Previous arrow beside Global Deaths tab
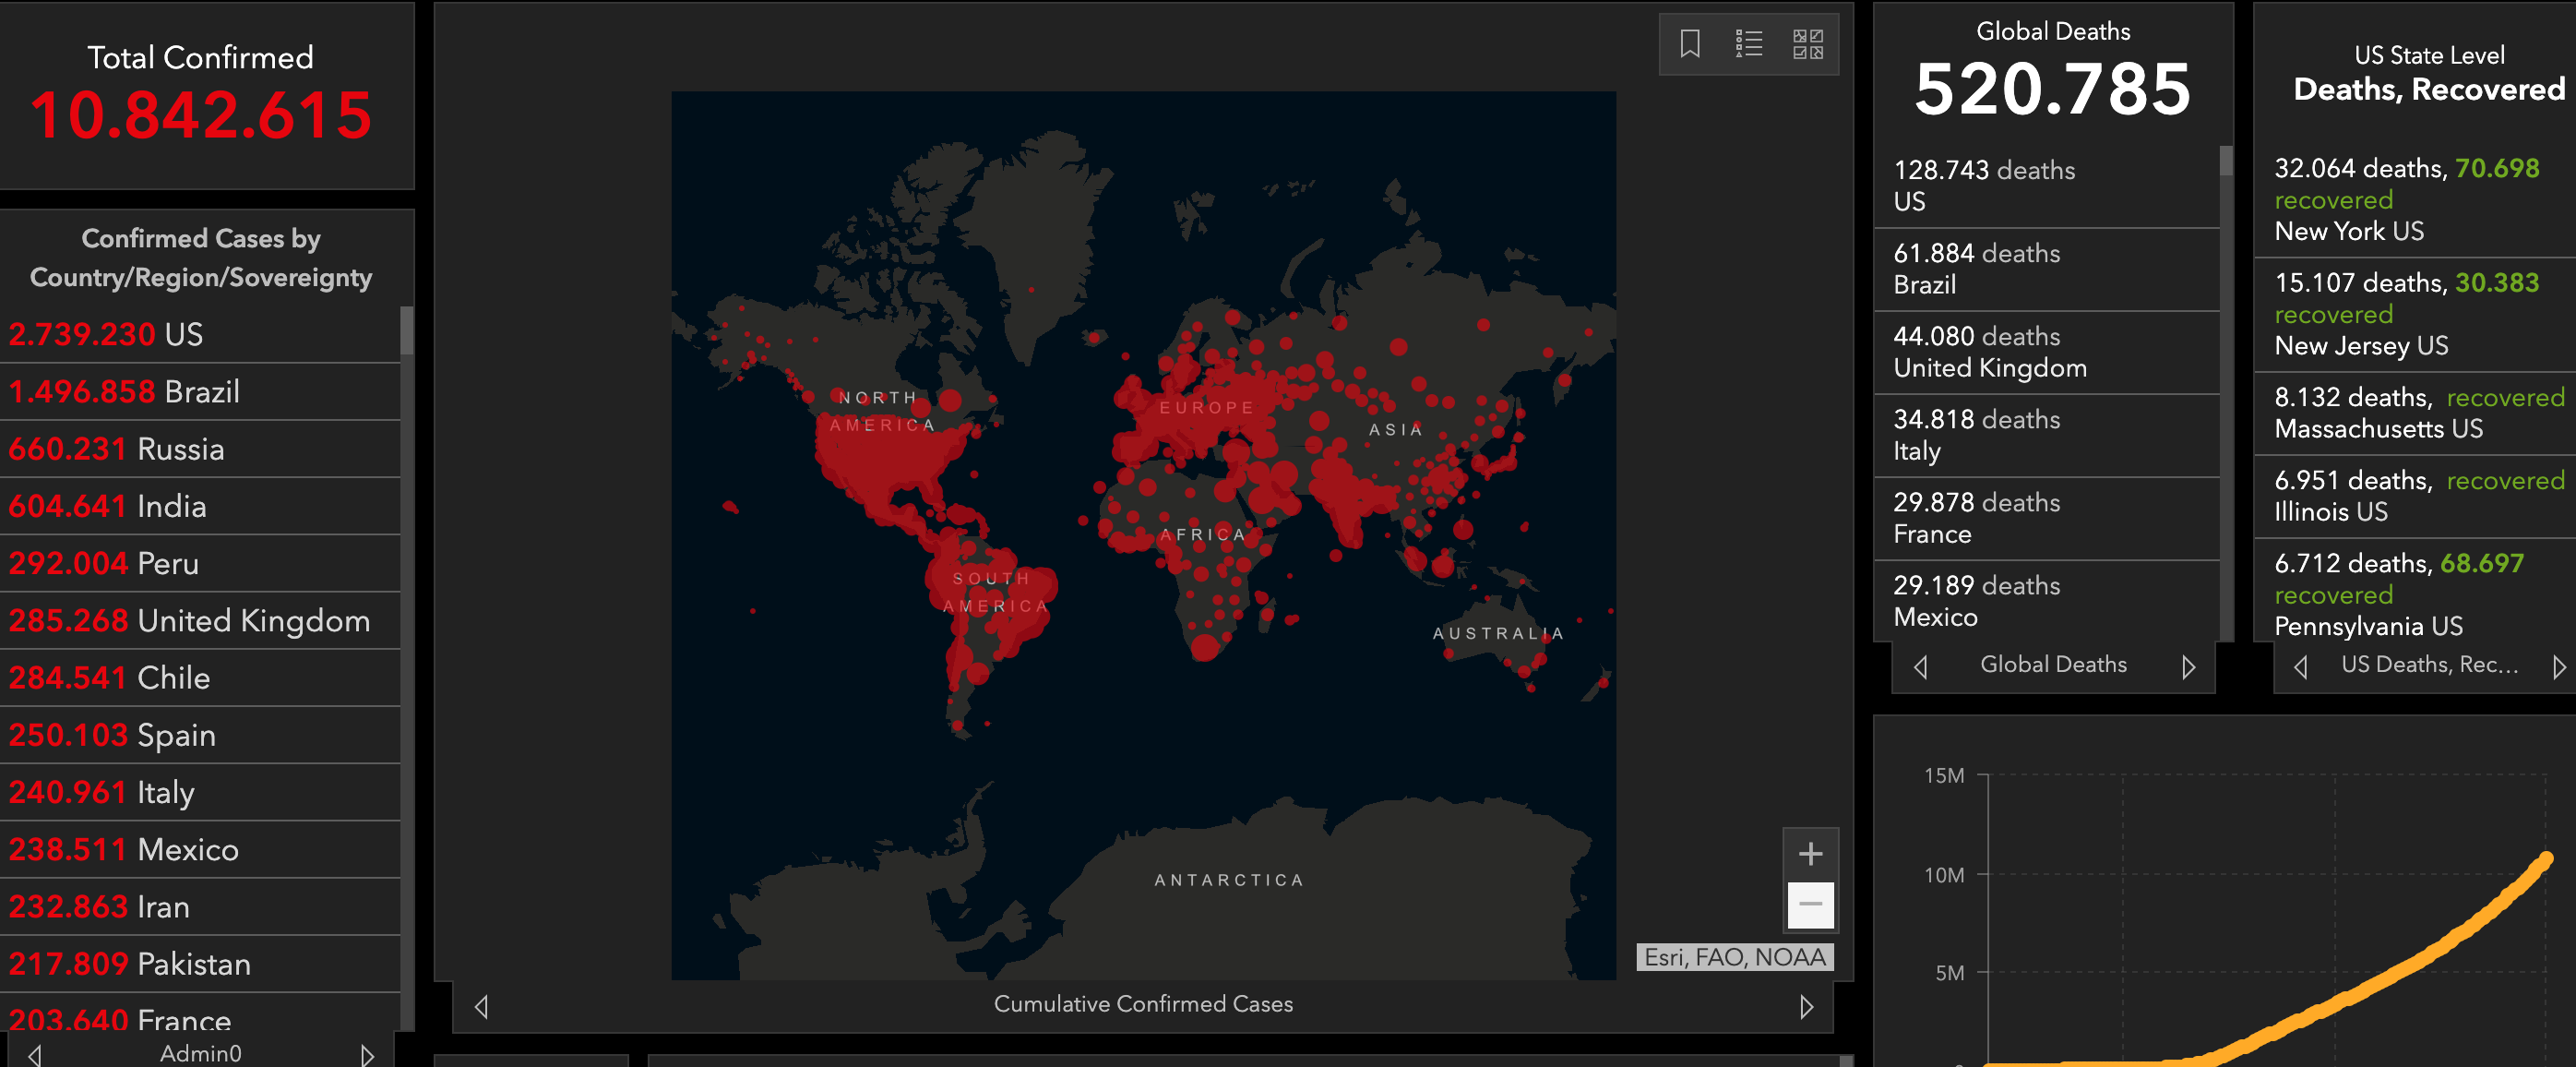Image resolution: width=2576 pixels, height=1067 pixels. pyautogui.click(x=1920, y=666)
